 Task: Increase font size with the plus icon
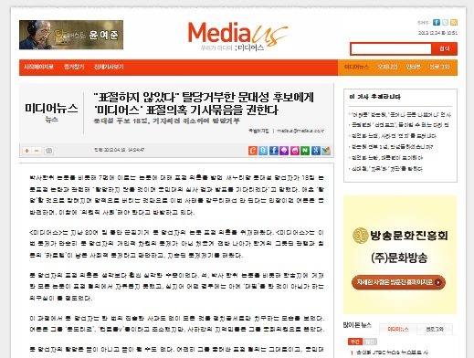click(x=27, y=151)
